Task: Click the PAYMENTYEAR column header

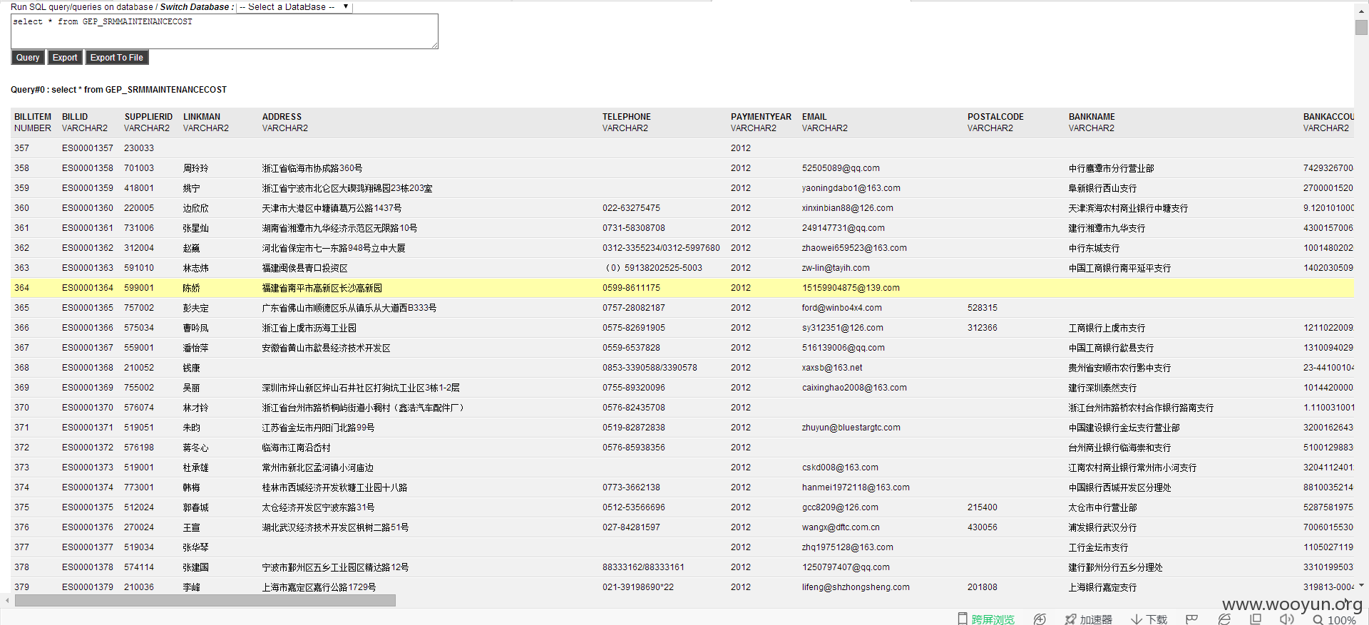Action: point(761,117)
